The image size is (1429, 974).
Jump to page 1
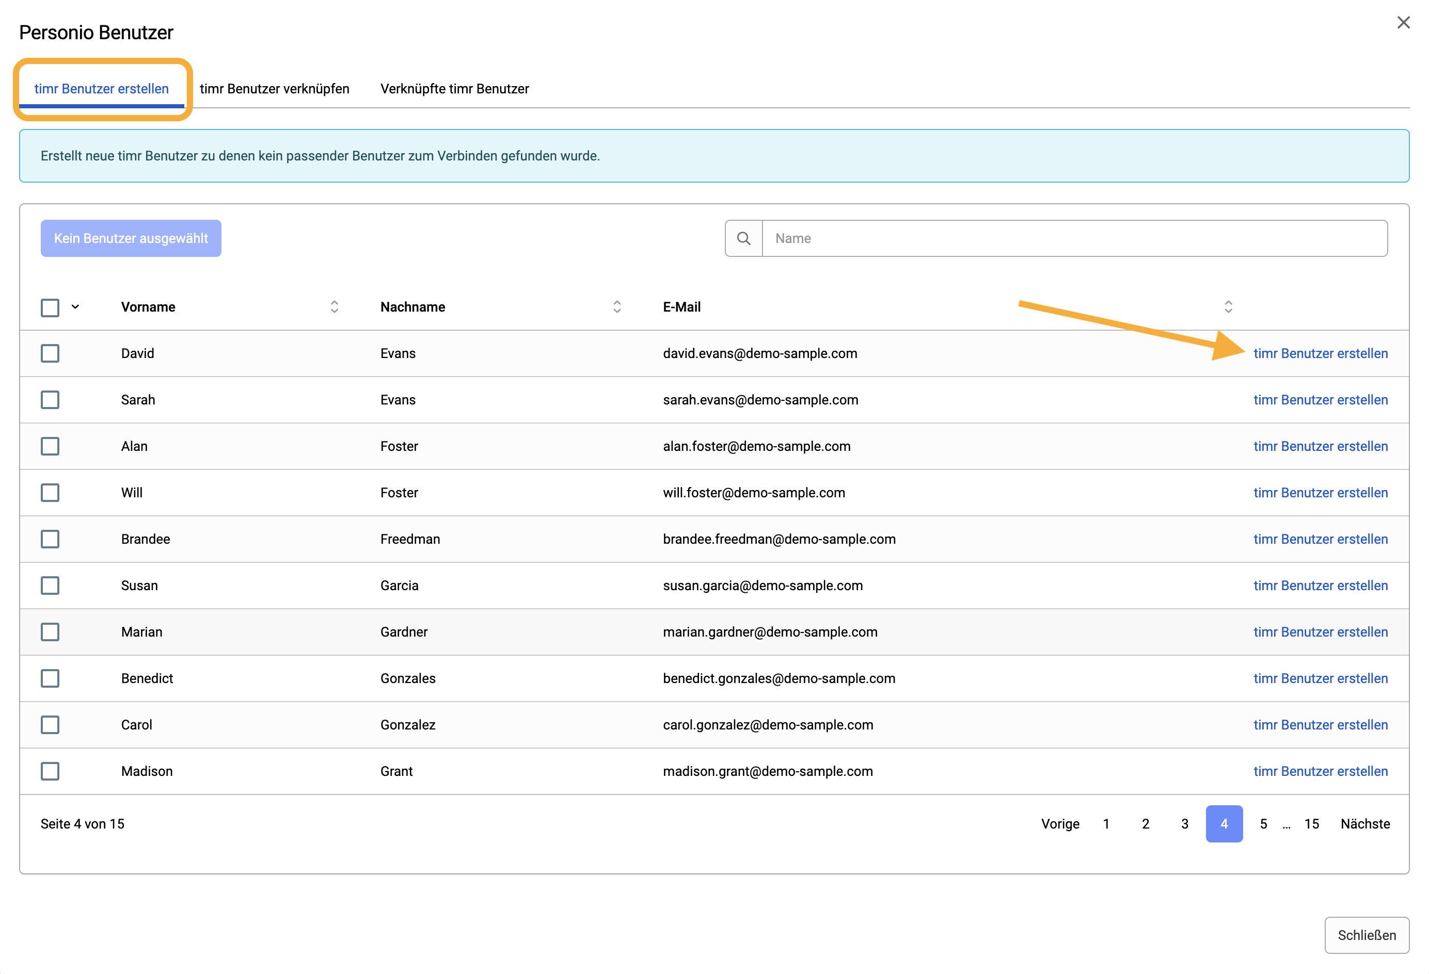[x=1106, y=824]
